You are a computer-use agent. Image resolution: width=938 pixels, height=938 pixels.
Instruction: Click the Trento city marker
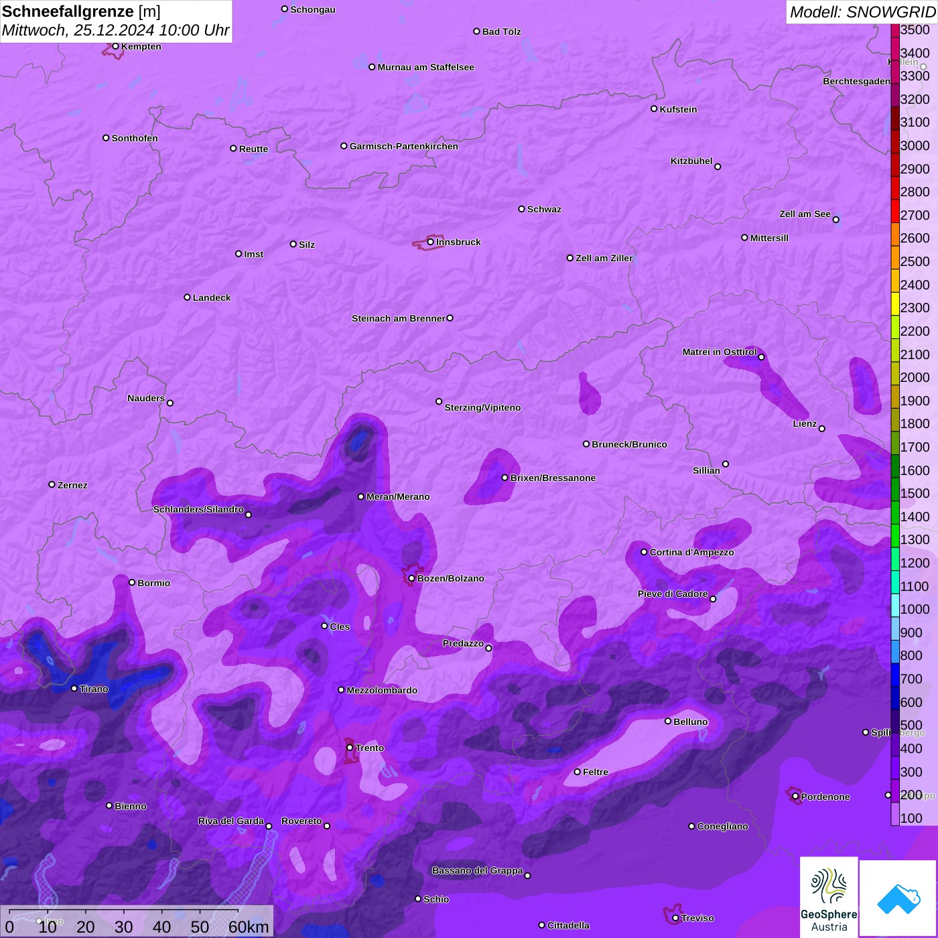(350, 747)
